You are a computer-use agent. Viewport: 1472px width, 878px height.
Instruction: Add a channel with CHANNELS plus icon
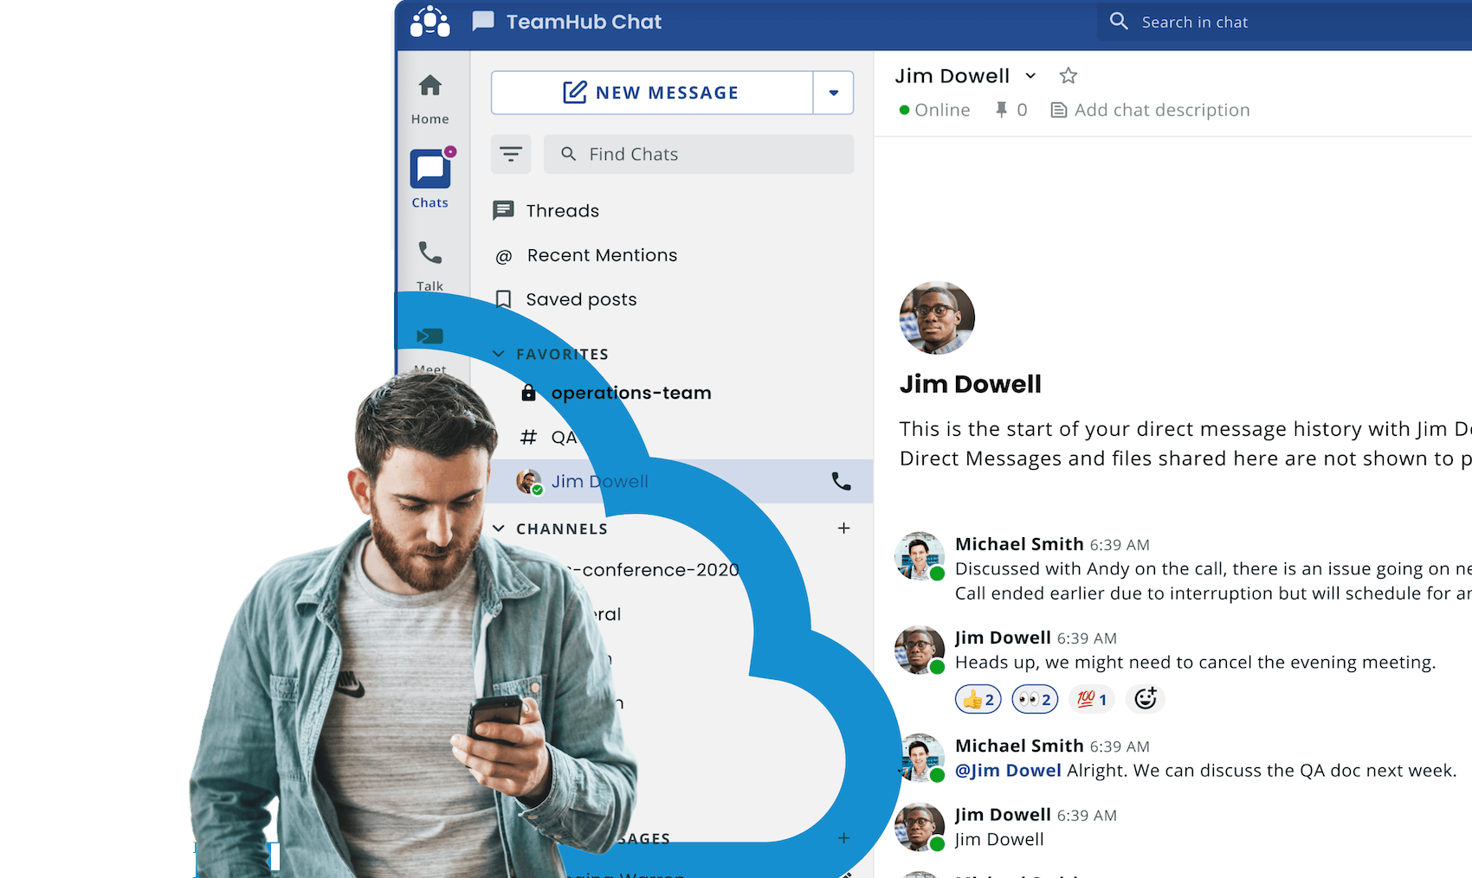point(843,528)
